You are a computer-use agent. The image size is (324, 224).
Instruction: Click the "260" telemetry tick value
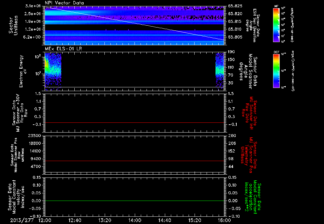tap(232, 135)
